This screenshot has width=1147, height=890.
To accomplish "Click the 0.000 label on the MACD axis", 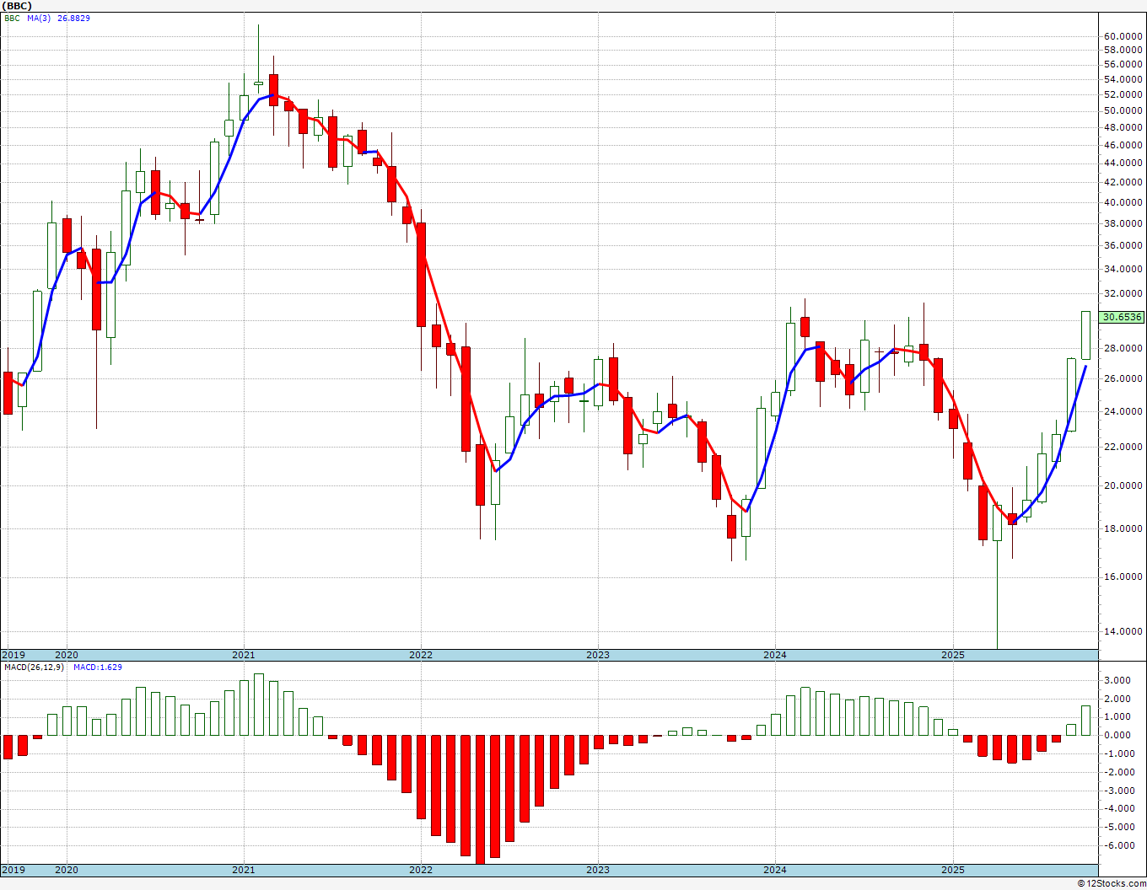I will (x=1119, y=735).
